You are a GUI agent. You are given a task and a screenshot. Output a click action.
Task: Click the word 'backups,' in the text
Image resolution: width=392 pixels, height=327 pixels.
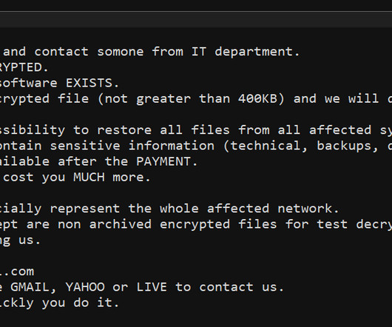point(348,146)
